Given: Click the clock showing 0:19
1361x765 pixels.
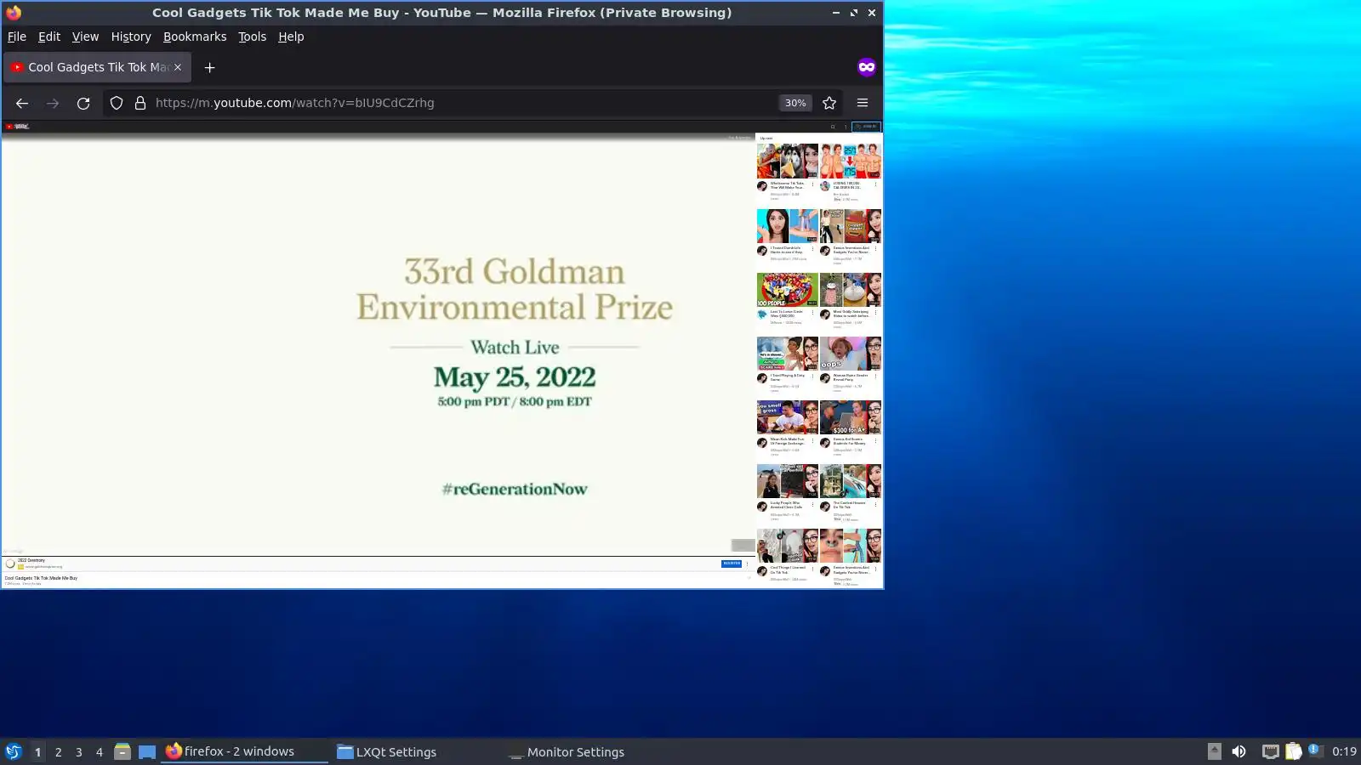Looking at the screenshot, I should pos(1344,751).
